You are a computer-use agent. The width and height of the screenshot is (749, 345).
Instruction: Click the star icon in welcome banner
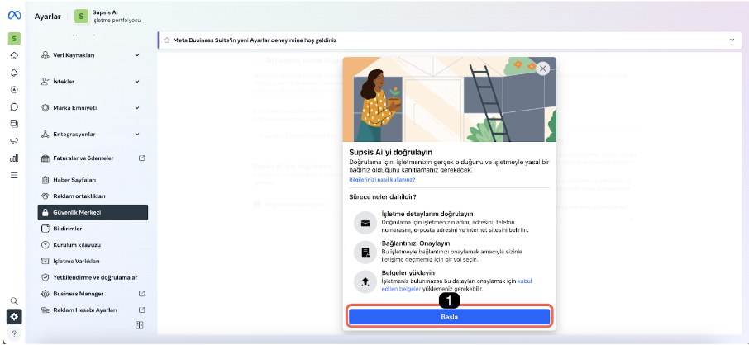[x=167, y=40]
